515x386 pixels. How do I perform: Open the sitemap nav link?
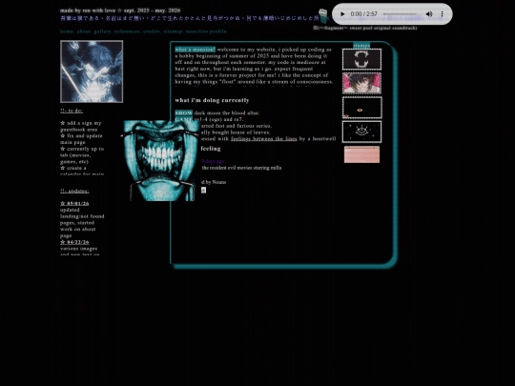173,31
